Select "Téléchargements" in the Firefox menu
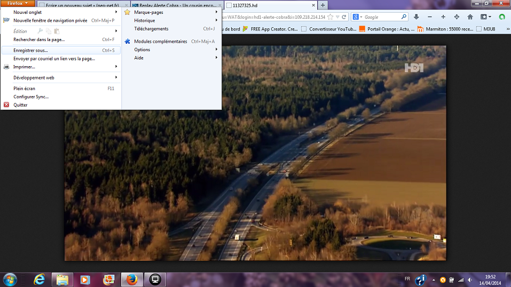The height and width of the screenshot is (287, 511). coord(151,29)
